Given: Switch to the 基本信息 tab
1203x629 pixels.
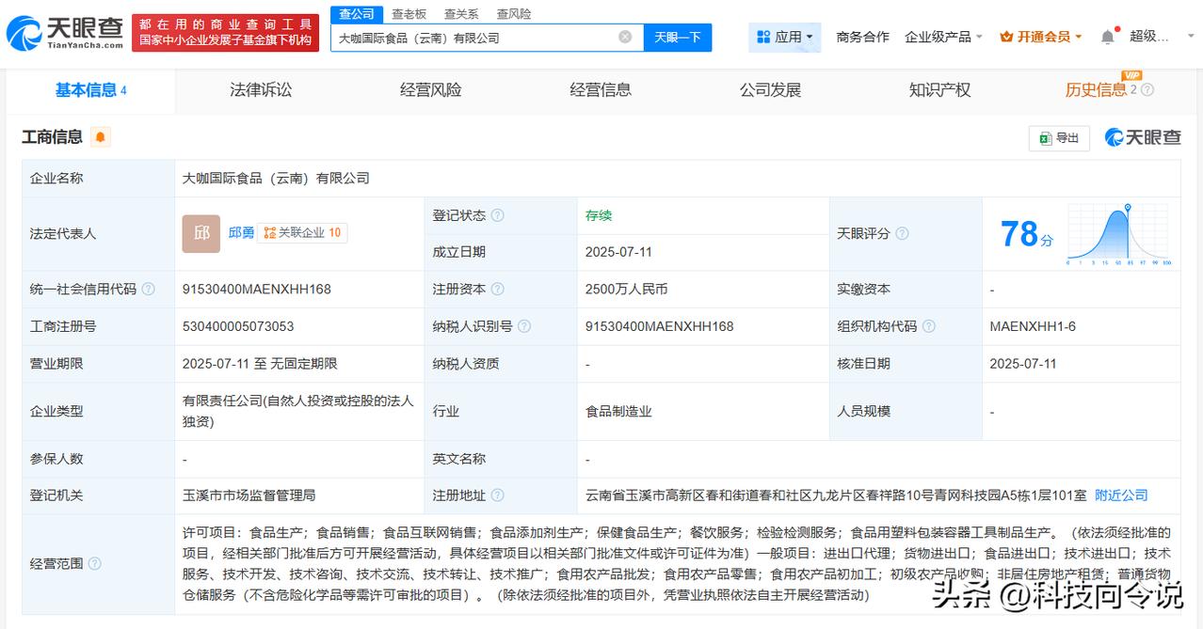Looking at the screenshot, I should (x=90, y=90).
